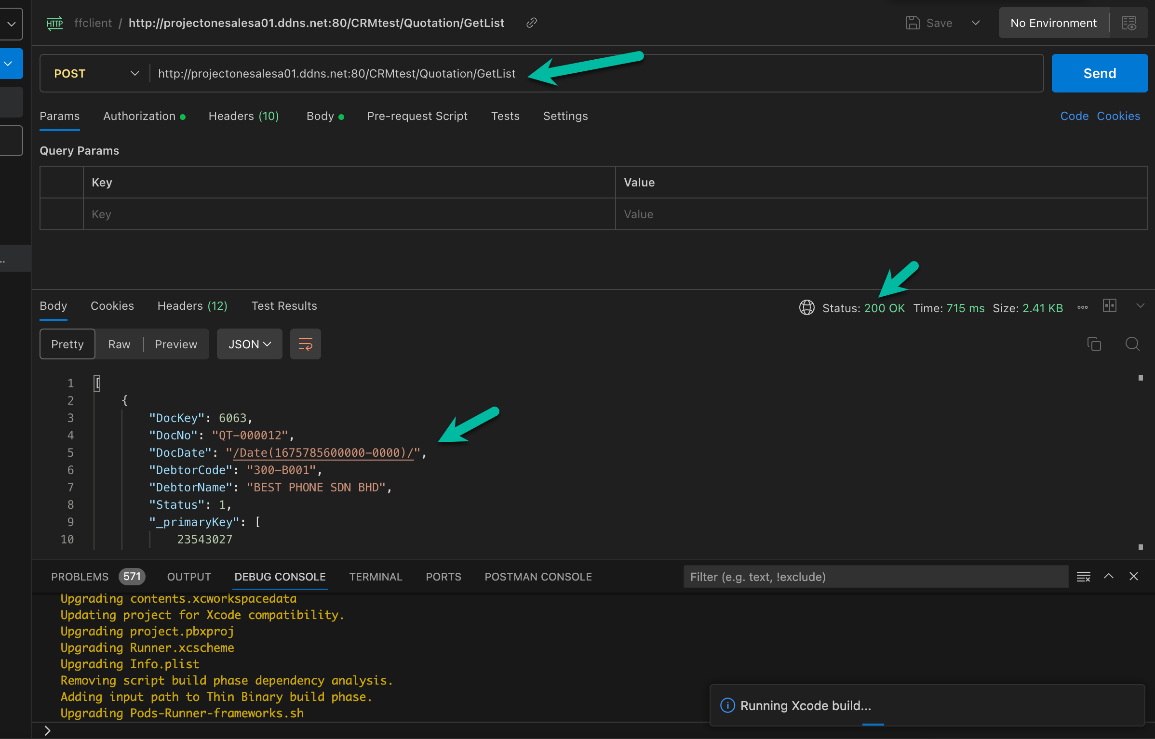
Task: Click the Xcode build progress bar
Action: coord(873,725)
